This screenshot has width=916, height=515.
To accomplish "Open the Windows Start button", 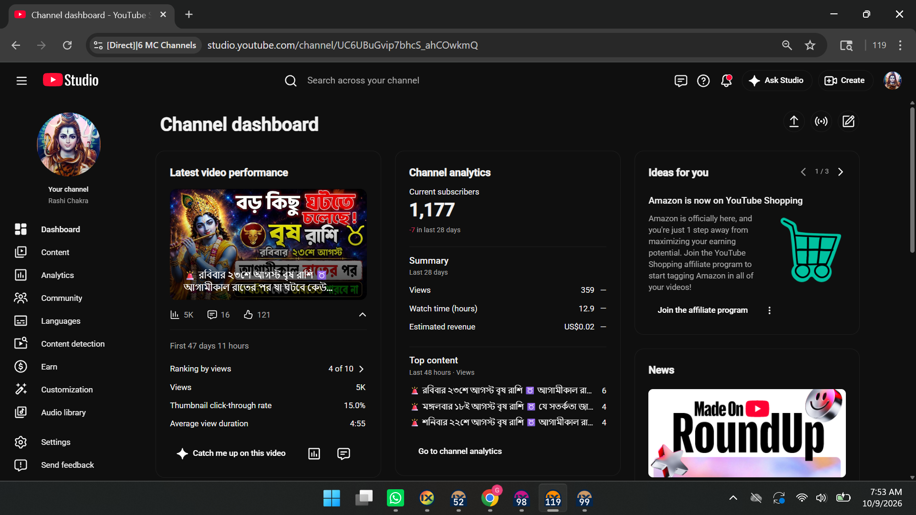I will tap(332, 498).
